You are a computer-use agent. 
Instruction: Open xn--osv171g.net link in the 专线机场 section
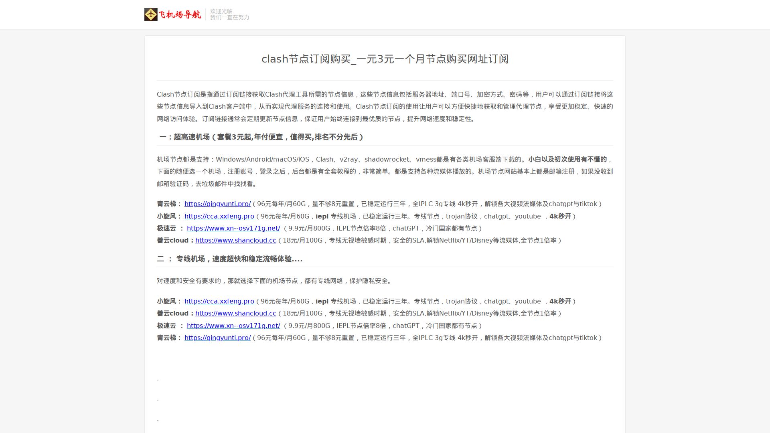[233, 326]
